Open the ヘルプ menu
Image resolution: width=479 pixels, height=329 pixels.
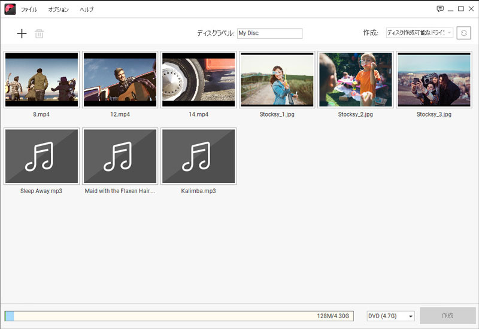point(87,10)
